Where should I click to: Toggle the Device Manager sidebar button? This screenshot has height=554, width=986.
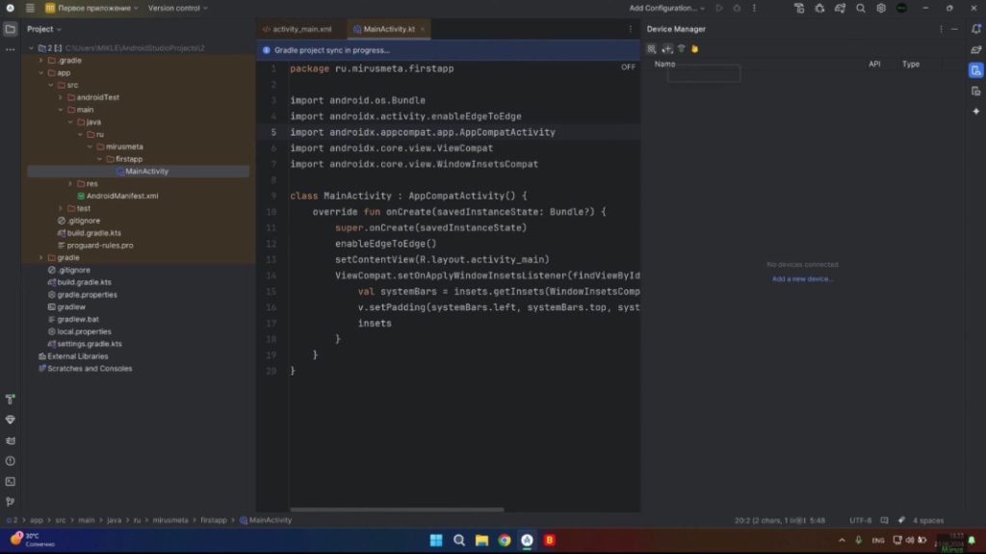click(975, 70)
